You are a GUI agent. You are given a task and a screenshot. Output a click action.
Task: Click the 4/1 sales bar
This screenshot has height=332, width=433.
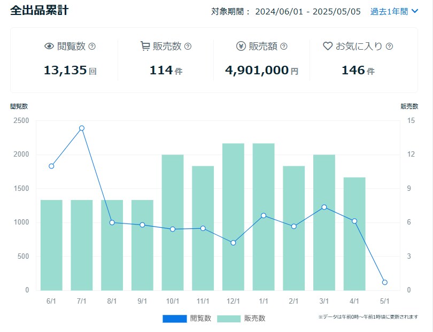(x=354, y=234)
